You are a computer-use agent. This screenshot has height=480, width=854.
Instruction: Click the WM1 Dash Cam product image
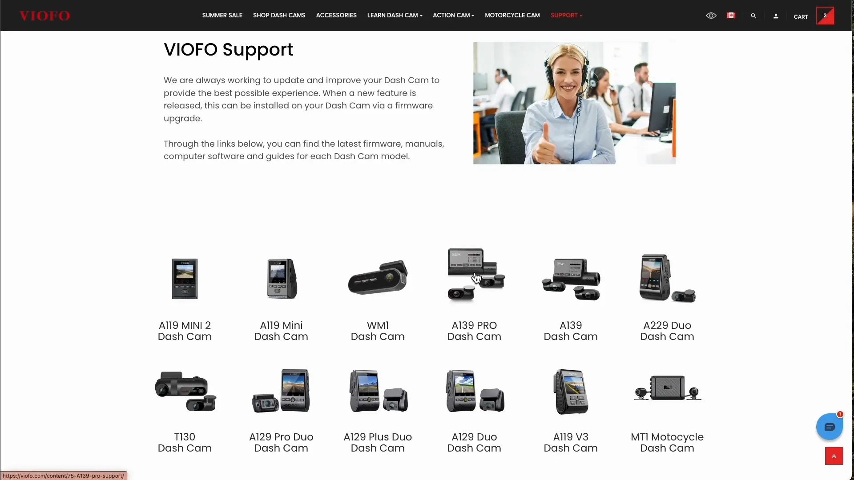click(x=378, y=278)
